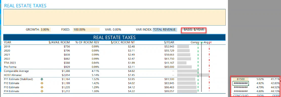Image resolution: width=281 pixels, height=97 pixels.
Task: Click the CONCLUSIO column label at bottom right
Action: click(241, 95)
